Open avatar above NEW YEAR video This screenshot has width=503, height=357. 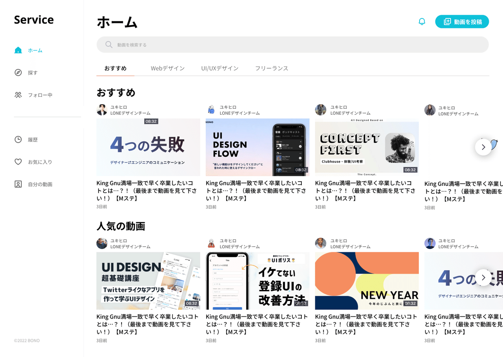pos(321,244)
